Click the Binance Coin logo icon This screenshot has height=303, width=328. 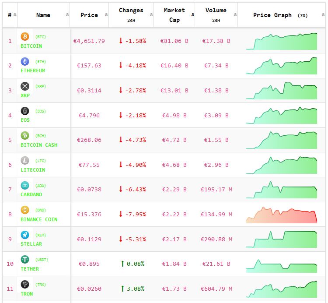[25, 210]
